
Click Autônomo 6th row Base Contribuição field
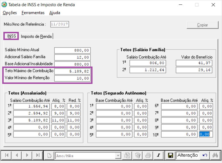point(179,106)
